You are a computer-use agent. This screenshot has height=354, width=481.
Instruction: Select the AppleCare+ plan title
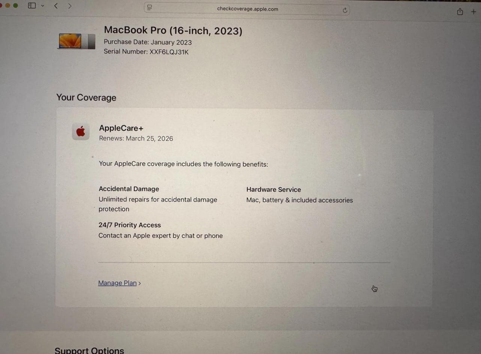coord(121,128)
